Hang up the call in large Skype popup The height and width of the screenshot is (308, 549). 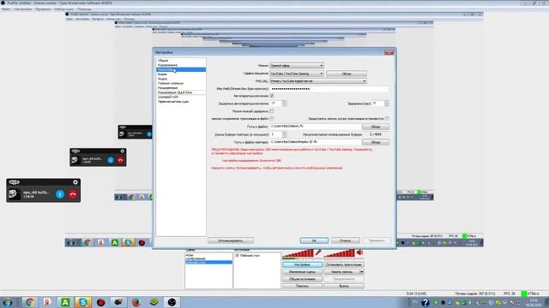73,194
